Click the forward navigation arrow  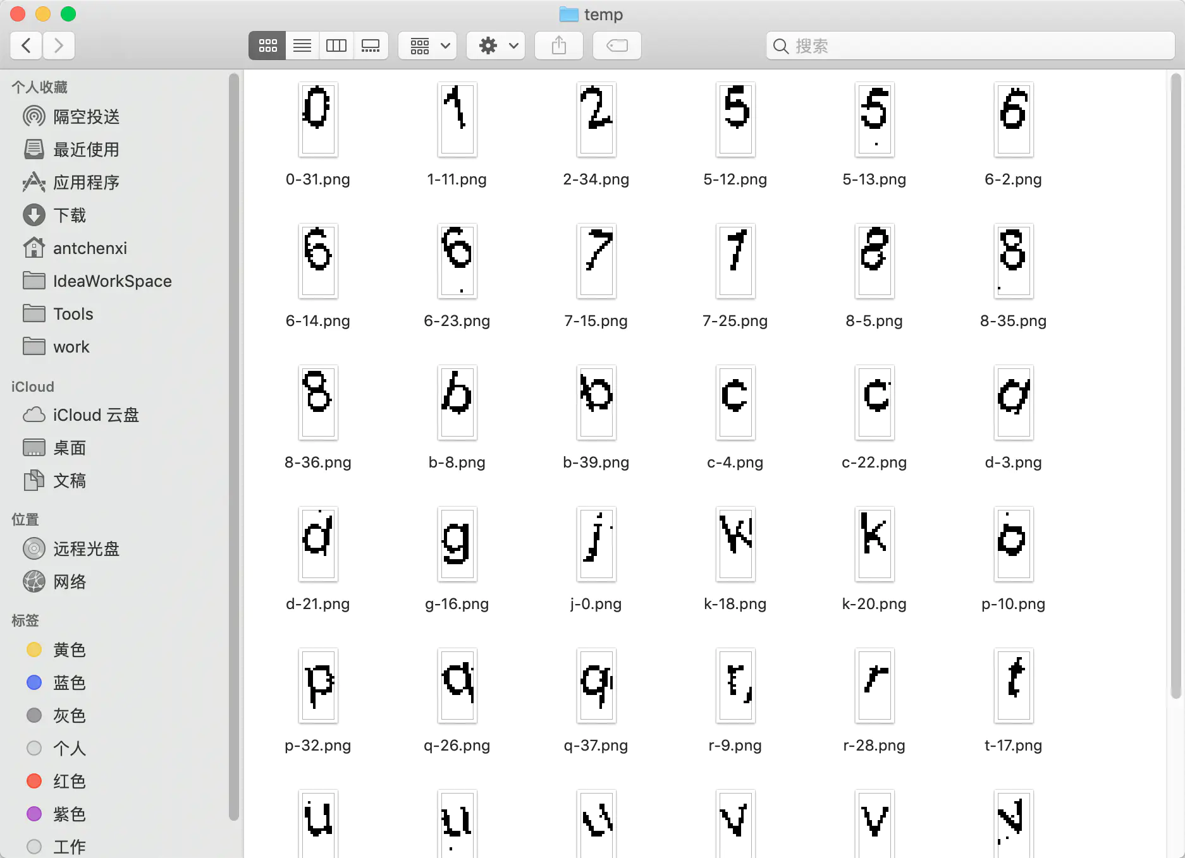pos(59,45)
